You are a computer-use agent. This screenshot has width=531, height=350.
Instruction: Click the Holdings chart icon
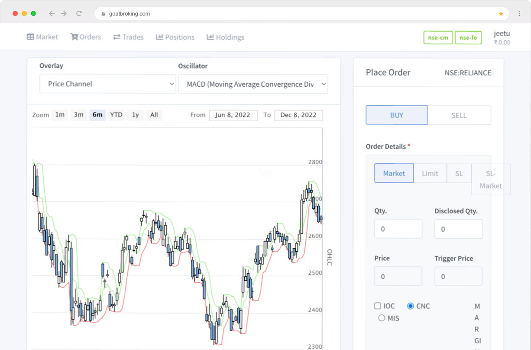pos(210,37)
